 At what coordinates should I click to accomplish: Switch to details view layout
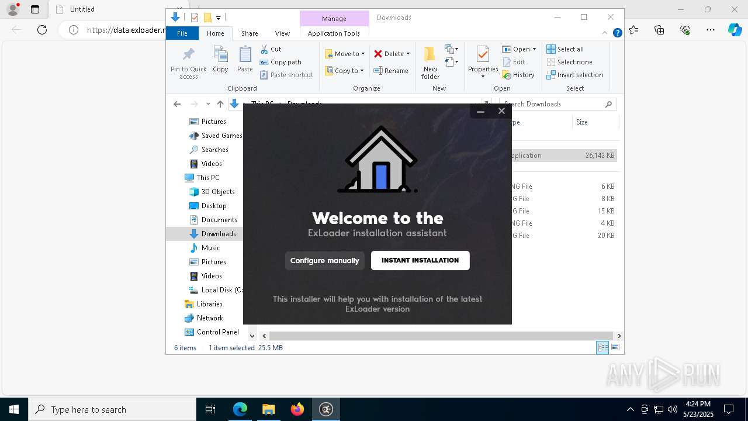(x=602, y=348)
